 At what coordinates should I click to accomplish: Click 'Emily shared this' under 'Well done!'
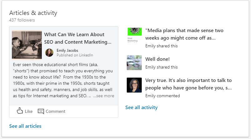[161, 67]
